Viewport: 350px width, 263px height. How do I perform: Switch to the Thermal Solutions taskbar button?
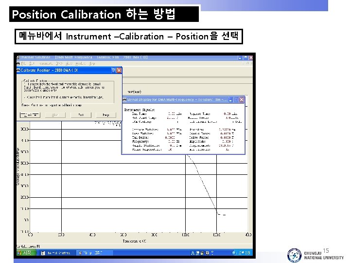tap(57, 253)
